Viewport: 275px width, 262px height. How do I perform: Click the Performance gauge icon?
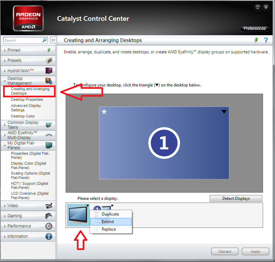point(49,226)
